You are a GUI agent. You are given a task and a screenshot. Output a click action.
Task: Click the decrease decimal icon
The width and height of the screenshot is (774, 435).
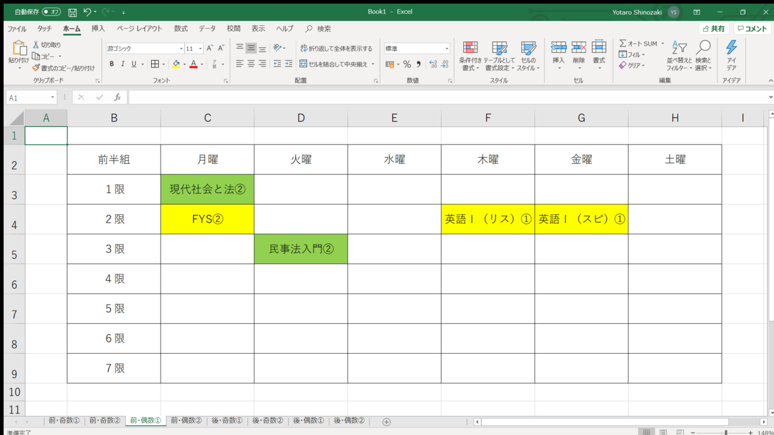point(444,64)
